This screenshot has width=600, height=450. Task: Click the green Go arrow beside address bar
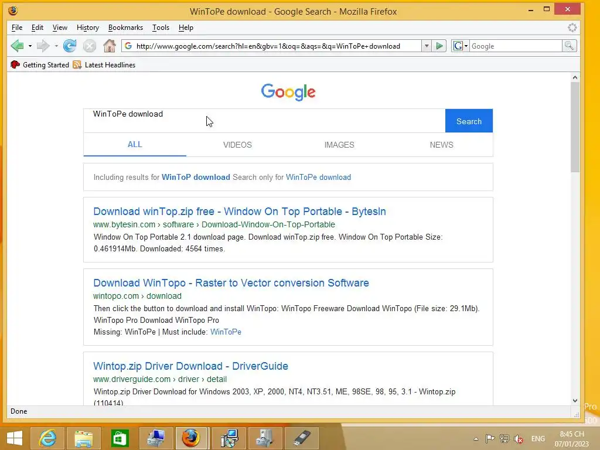coord(439,46)
